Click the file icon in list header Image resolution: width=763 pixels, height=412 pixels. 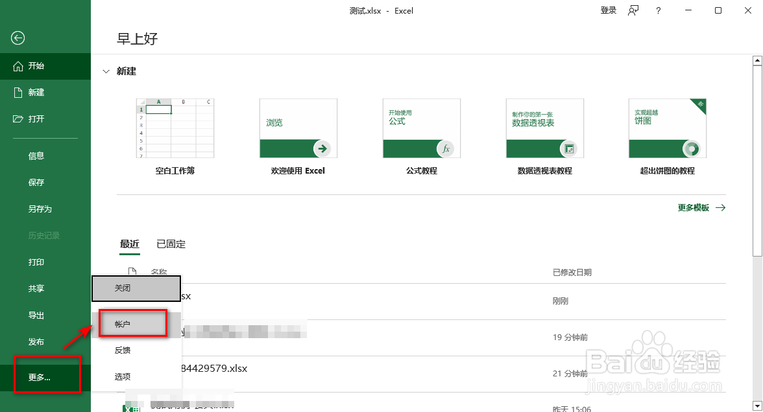pyautogui.click(x=132, y=271)
